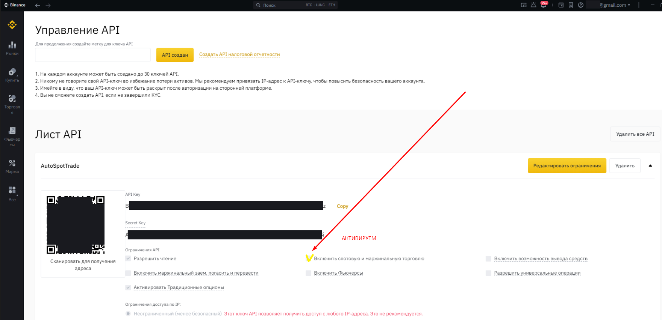The height and width of the screenshot is (320, 662).
Task: Click the search magnifier icon
Action: 258,5
